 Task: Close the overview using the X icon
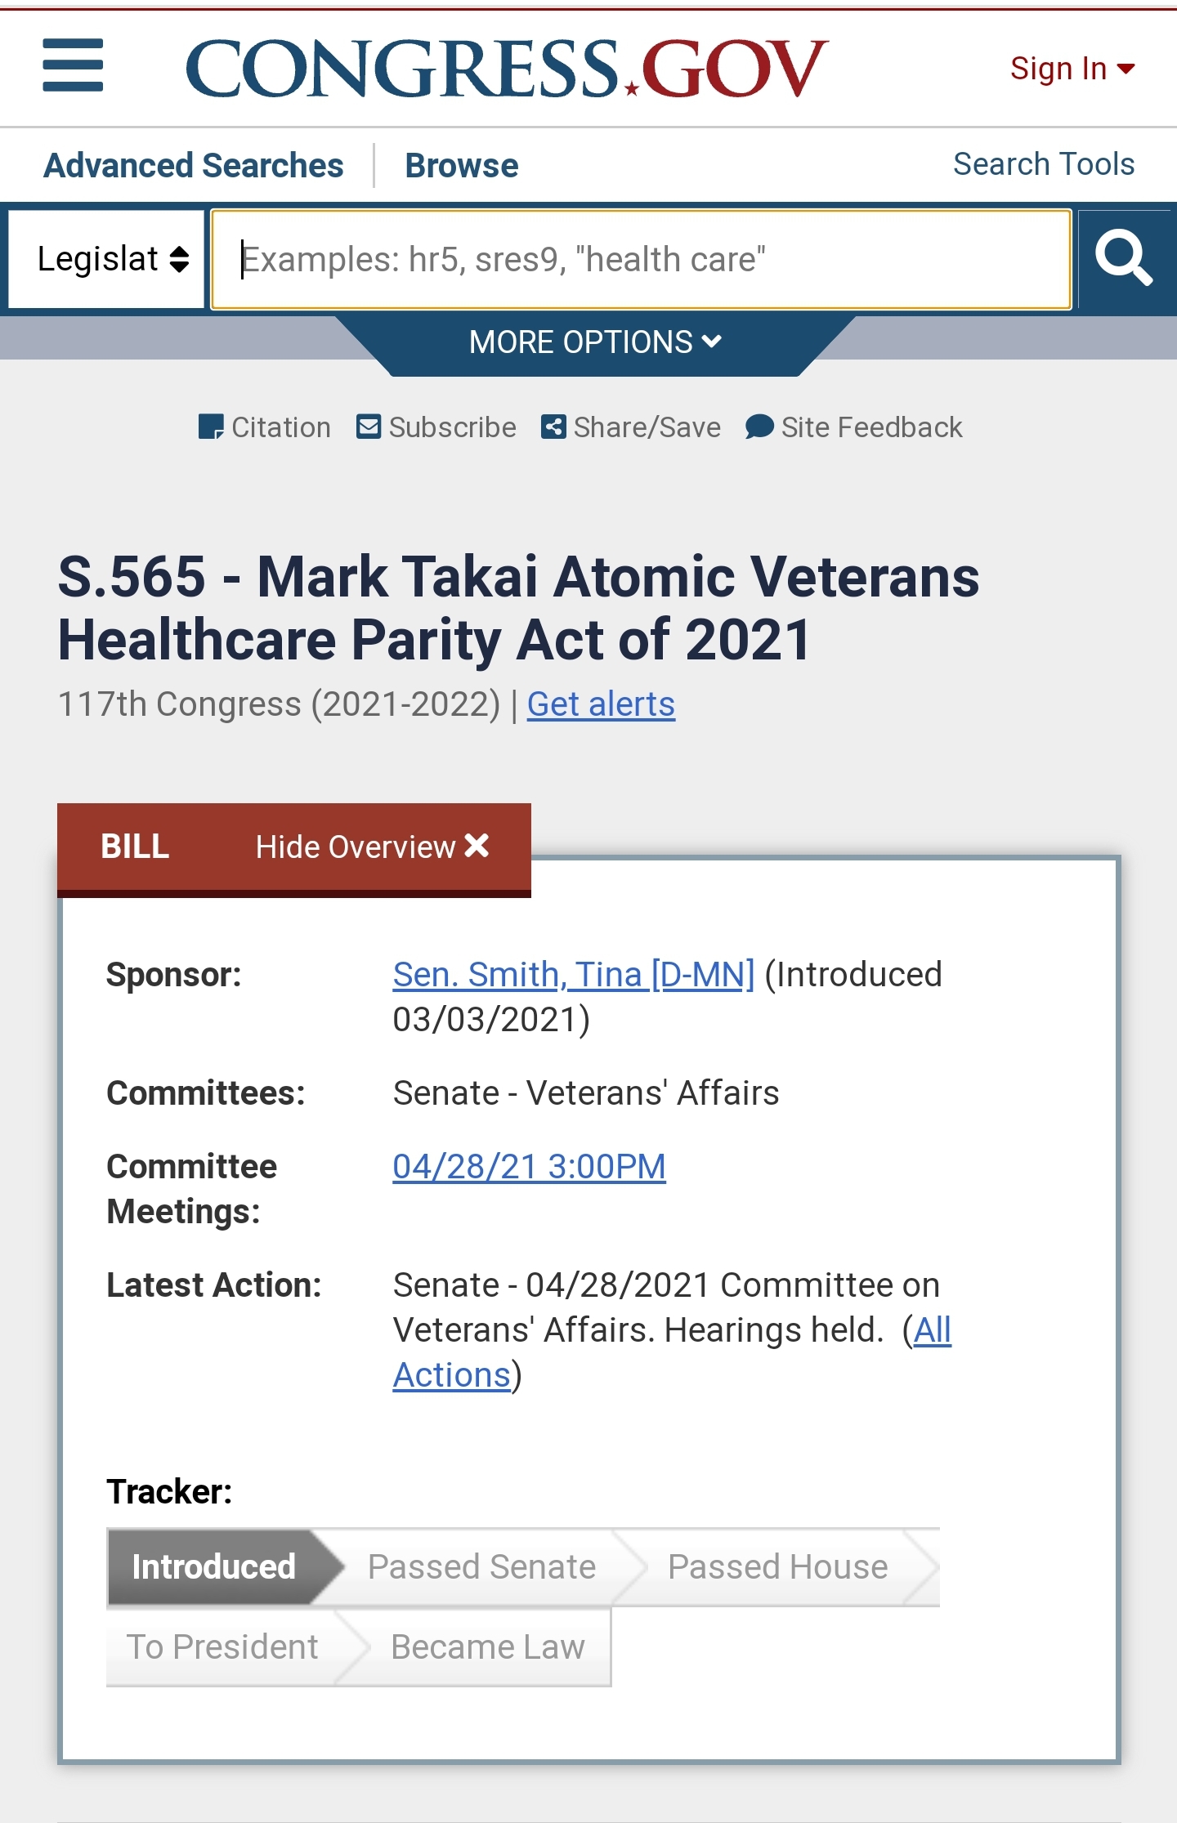click(477, 845)
